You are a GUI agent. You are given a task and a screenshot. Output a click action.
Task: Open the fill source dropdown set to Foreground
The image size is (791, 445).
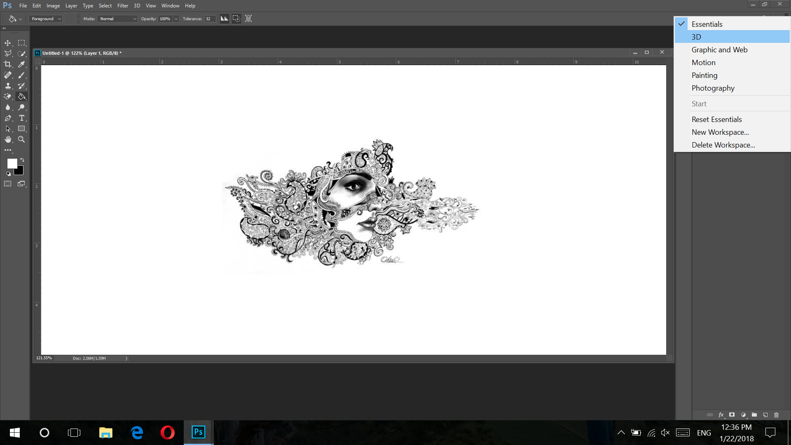(x=45, y=19)
